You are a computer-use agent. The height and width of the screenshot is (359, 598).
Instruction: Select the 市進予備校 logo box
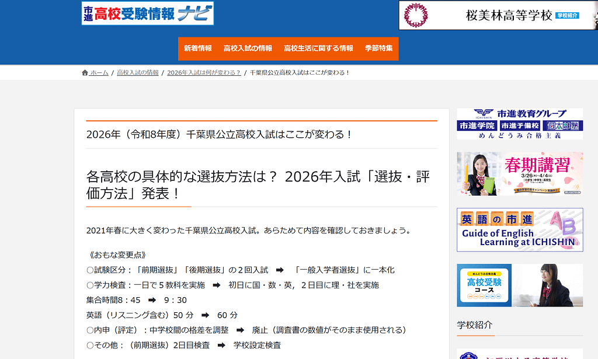click(x=519, y=126)
